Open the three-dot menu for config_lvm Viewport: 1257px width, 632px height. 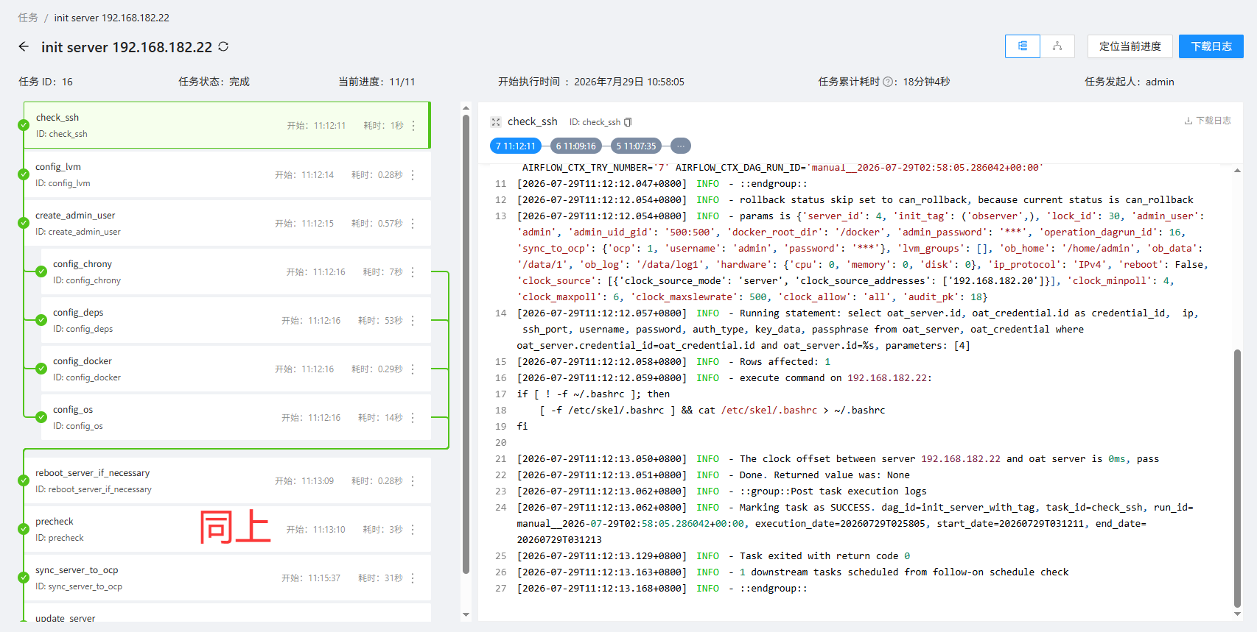click(x=413, y=175)
